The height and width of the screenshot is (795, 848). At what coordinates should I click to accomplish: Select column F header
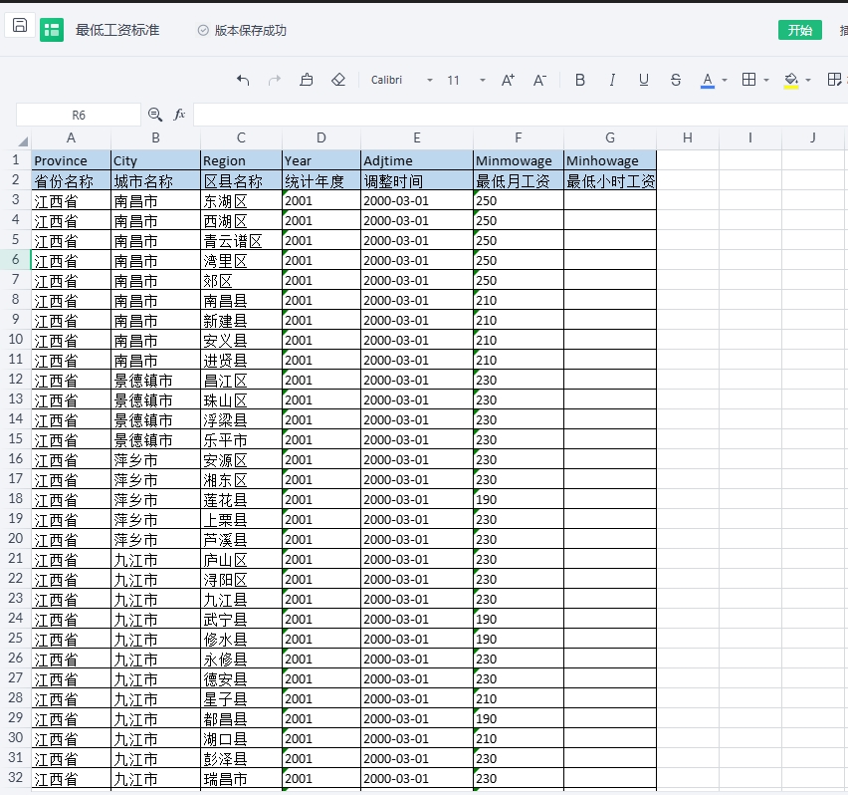tap(518, 137)
